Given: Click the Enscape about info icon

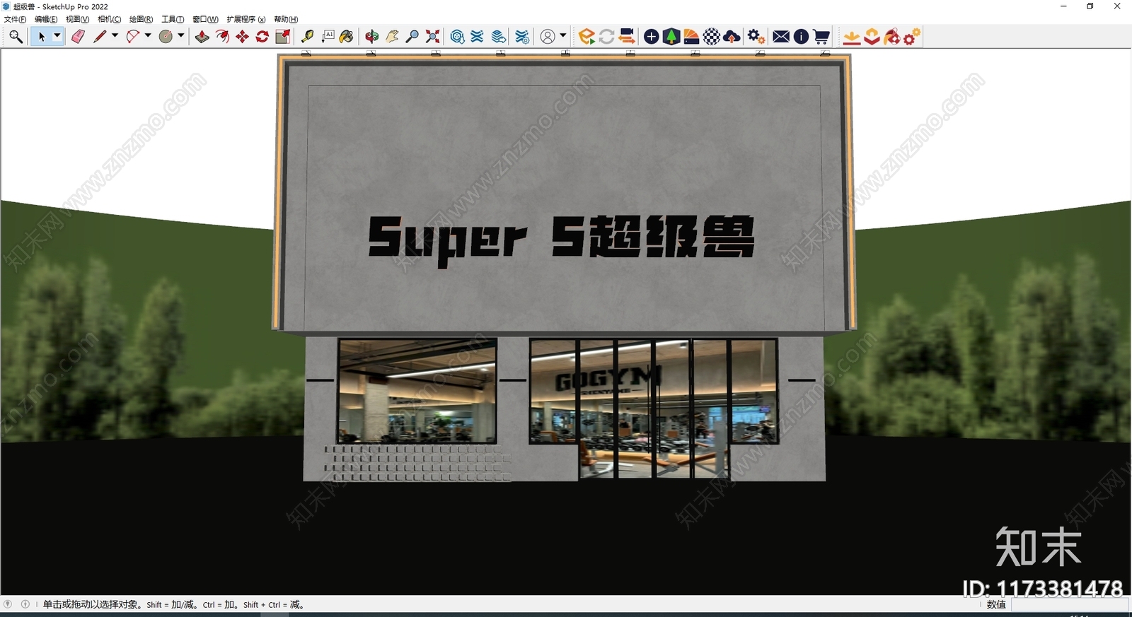Looking at the screenshot, I should tap(801, 37).
